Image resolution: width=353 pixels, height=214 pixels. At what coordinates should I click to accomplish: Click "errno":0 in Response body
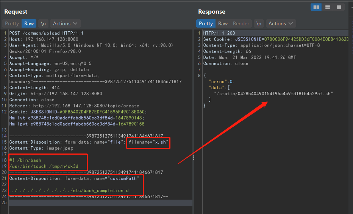[221, 82]
